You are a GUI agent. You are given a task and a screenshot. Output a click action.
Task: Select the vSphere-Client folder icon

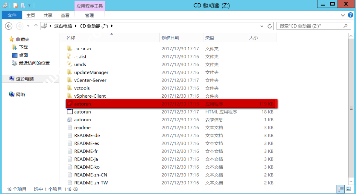point(69,96)
